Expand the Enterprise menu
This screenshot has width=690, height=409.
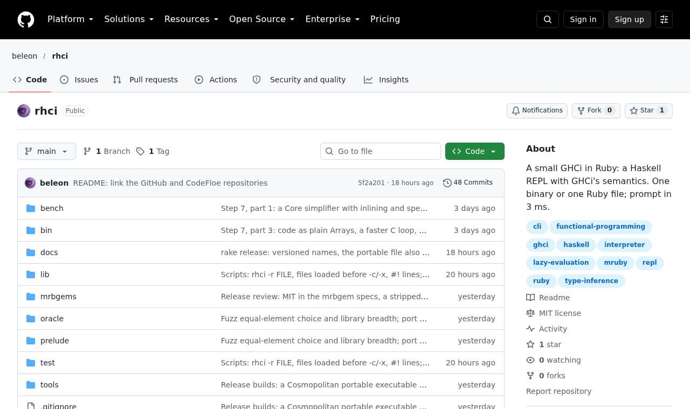click(x=332, y=19)
